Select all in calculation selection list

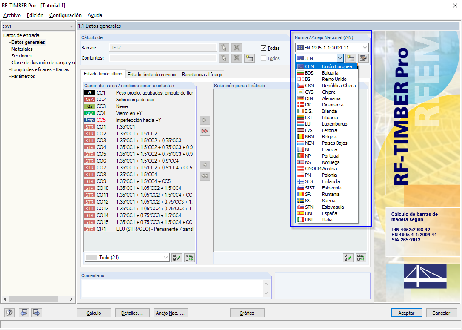tap(348, 258)
